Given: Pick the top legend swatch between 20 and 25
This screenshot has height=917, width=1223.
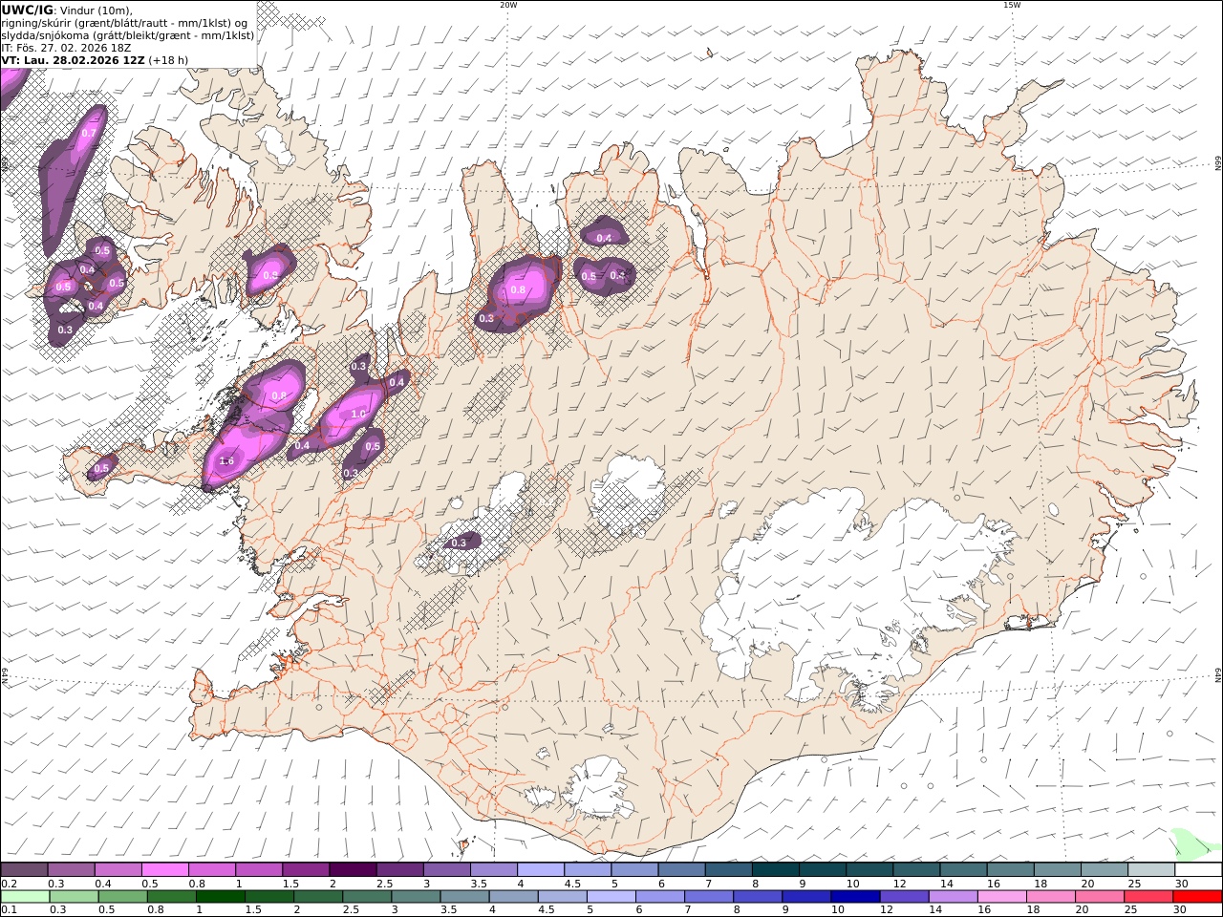Looking at the screenshot, I should 1104,870.
